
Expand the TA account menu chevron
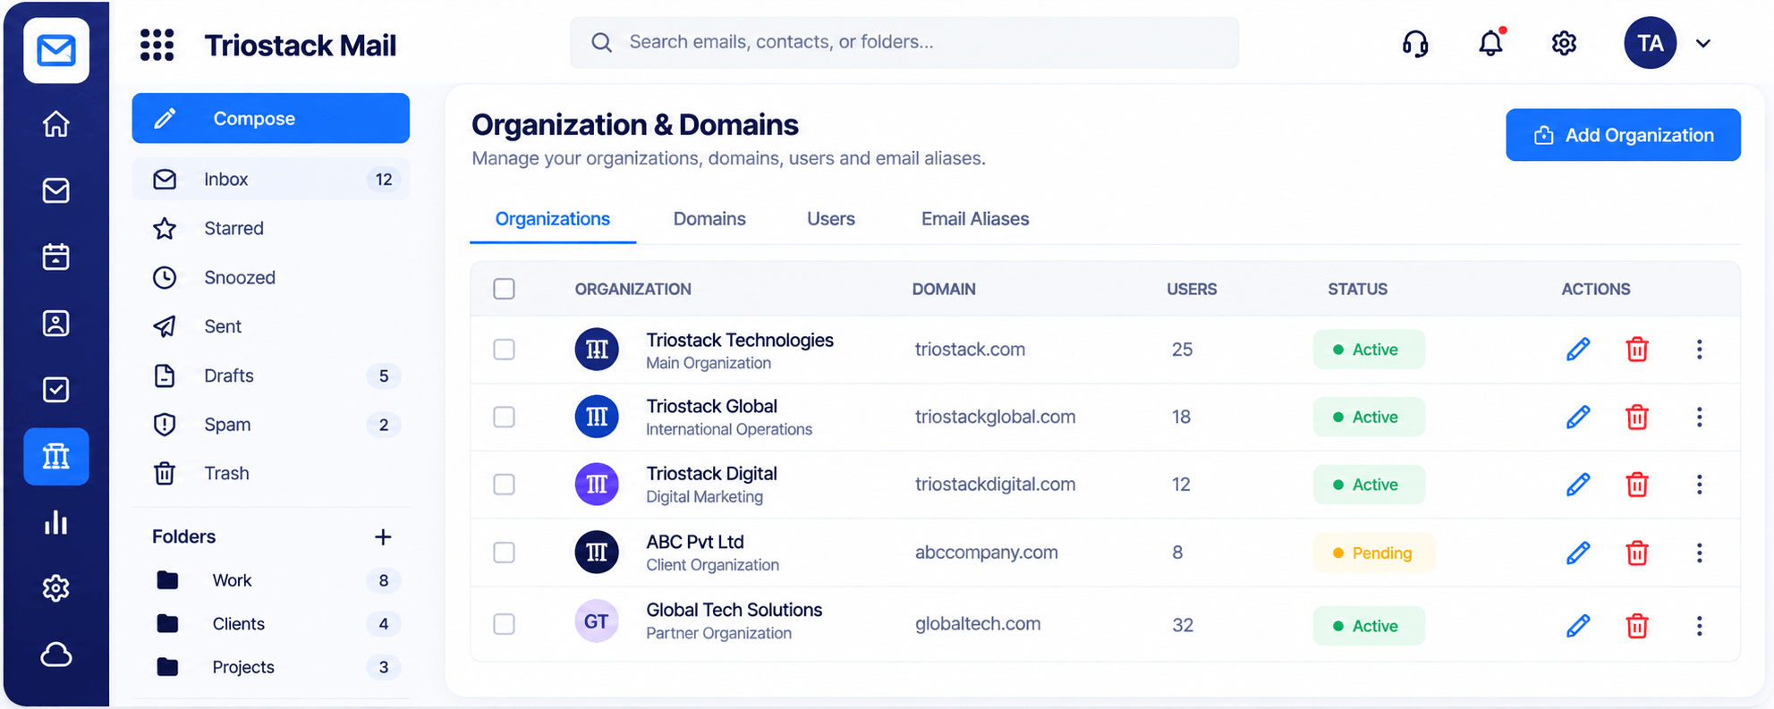(x=1703, y=43)
